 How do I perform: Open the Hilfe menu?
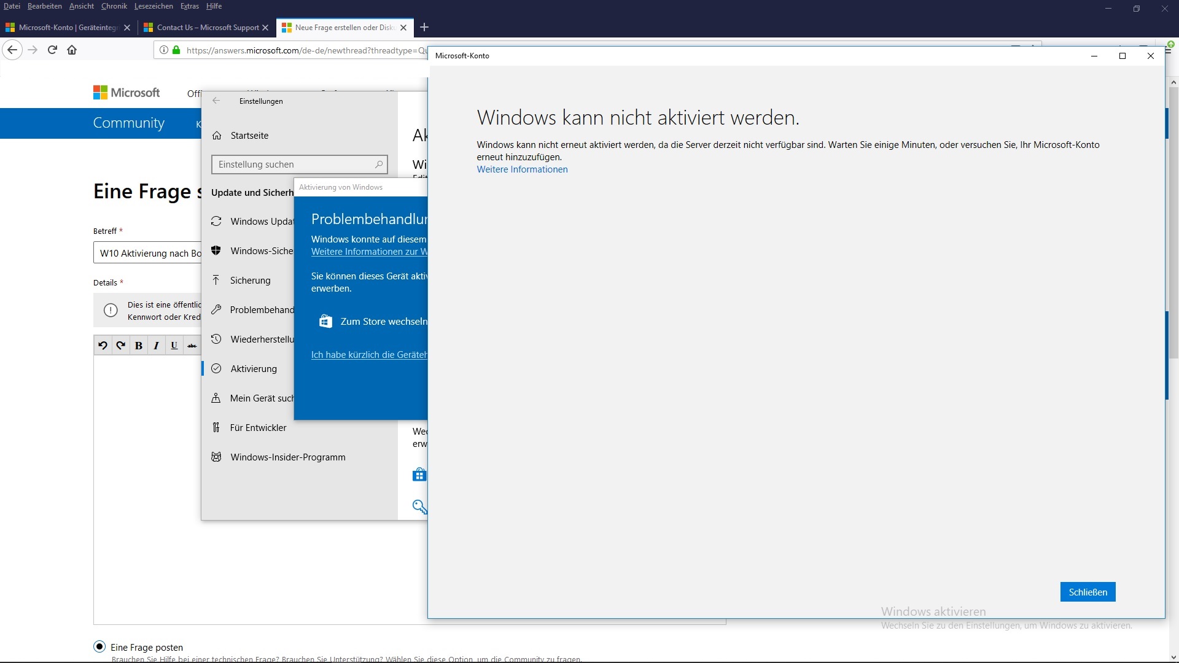214,6
